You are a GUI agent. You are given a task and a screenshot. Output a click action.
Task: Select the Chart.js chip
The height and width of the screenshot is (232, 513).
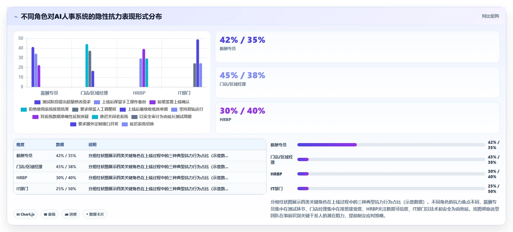click(x=25, y=214)
